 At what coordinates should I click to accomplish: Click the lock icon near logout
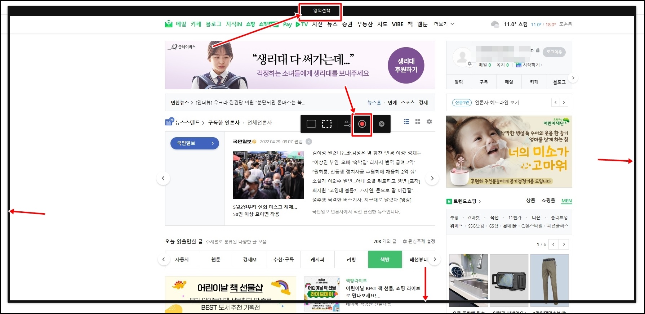click(538, 50)
